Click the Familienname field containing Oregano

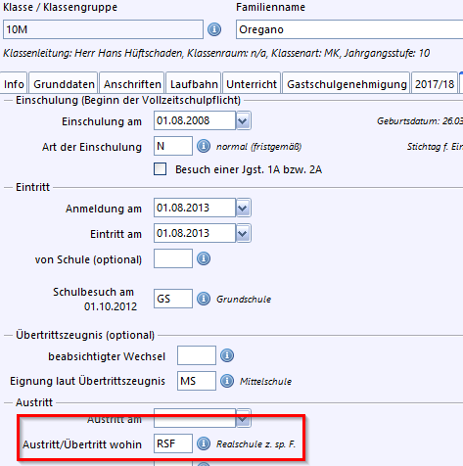click(349, 29)
